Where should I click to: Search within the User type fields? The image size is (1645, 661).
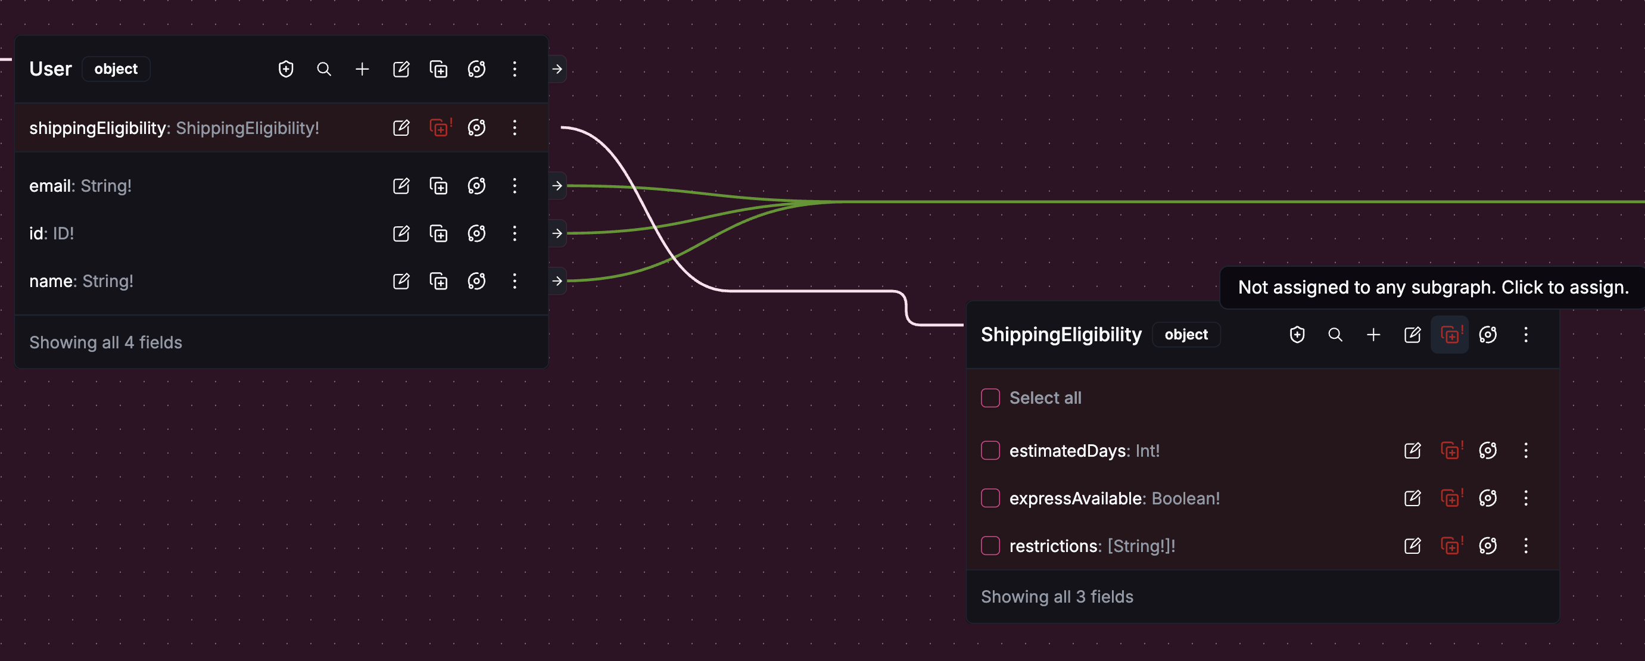click(x=325, y=69)
